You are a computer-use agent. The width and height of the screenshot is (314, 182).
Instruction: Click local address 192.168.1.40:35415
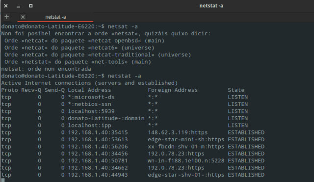pos(98,132)
